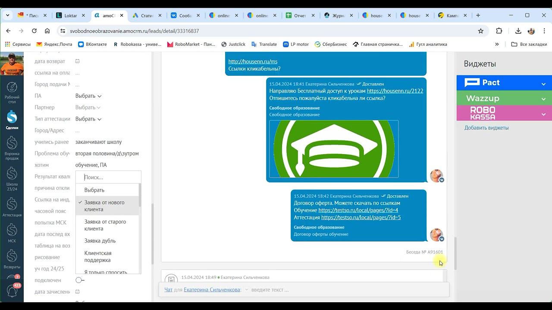Open the Все закладки folder
552x310 pixels.
pyautogui.click(x=529, y=44)
